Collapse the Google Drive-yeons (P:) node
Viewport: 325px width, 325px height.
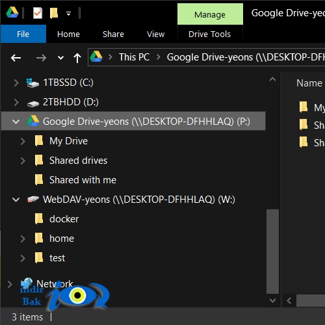coord(16,122)
